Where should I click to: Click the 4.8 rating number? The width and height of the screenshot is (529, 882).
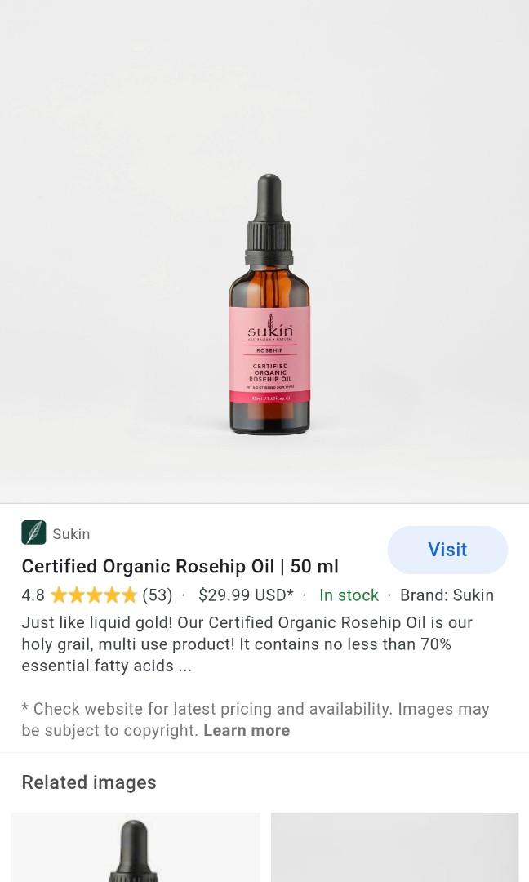33,595
